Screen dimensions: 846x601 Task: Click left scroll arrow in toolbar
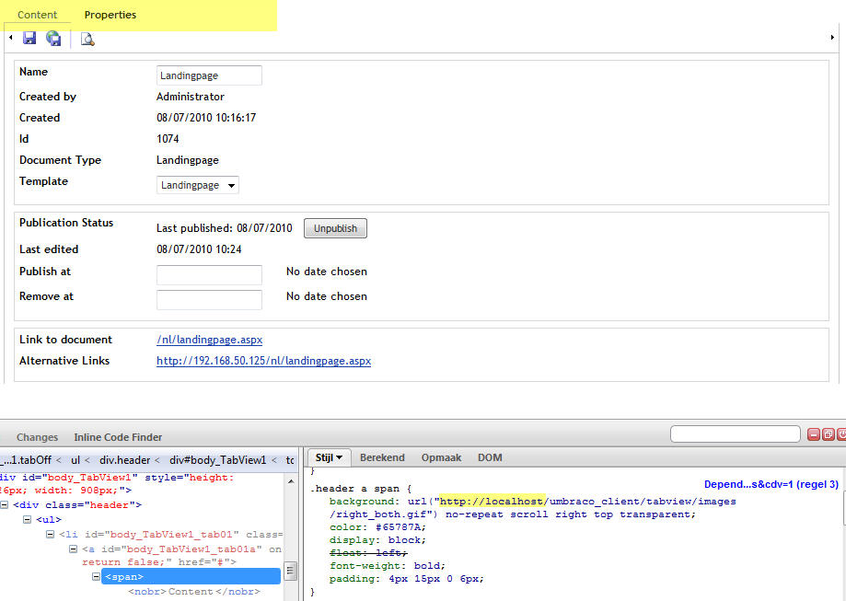pos(10,38)
